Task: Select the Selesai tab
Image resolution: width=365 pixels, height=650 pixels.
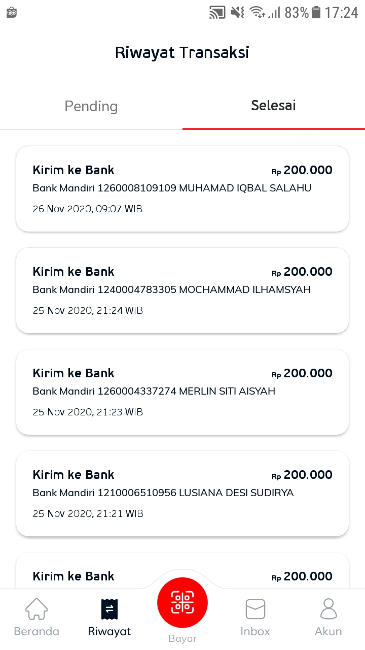Action: (274, 106)
